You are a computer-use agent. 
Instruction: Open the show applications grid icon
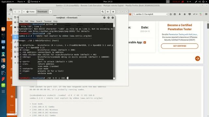3,92
